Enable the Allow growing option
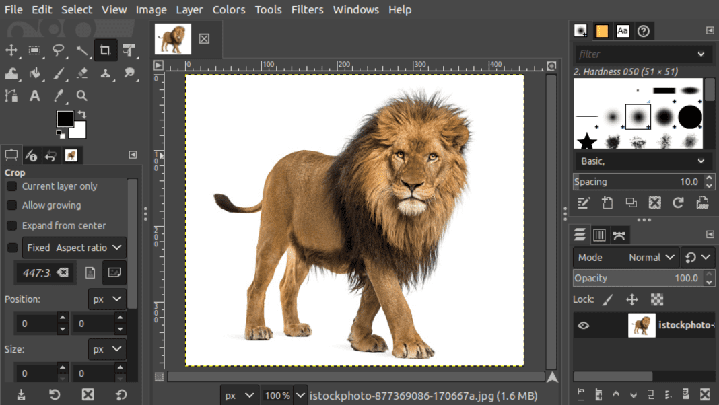Viewport: 719px width, 405px height. (x=11, y=206)
